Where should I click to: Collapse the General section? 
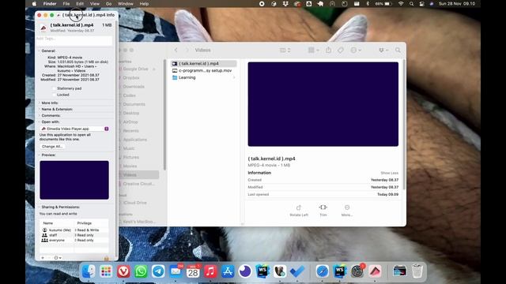click(40, 50)
